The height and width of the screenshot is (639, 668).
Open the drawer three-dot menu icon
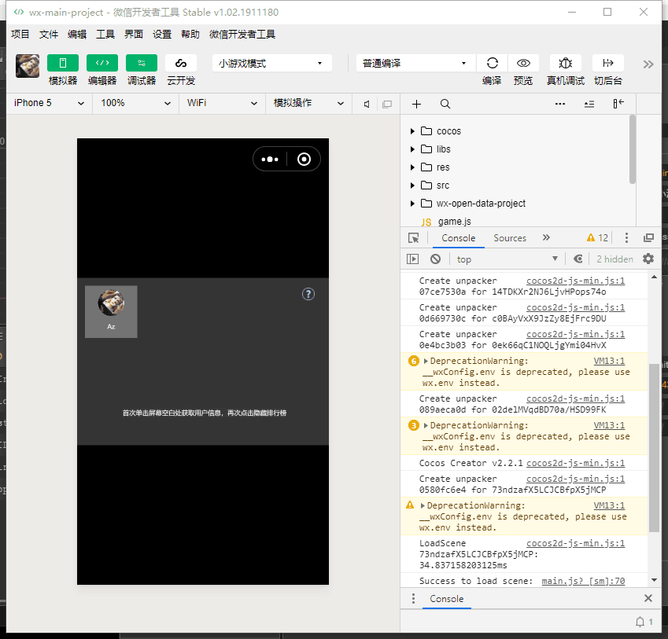pos(413,599)
